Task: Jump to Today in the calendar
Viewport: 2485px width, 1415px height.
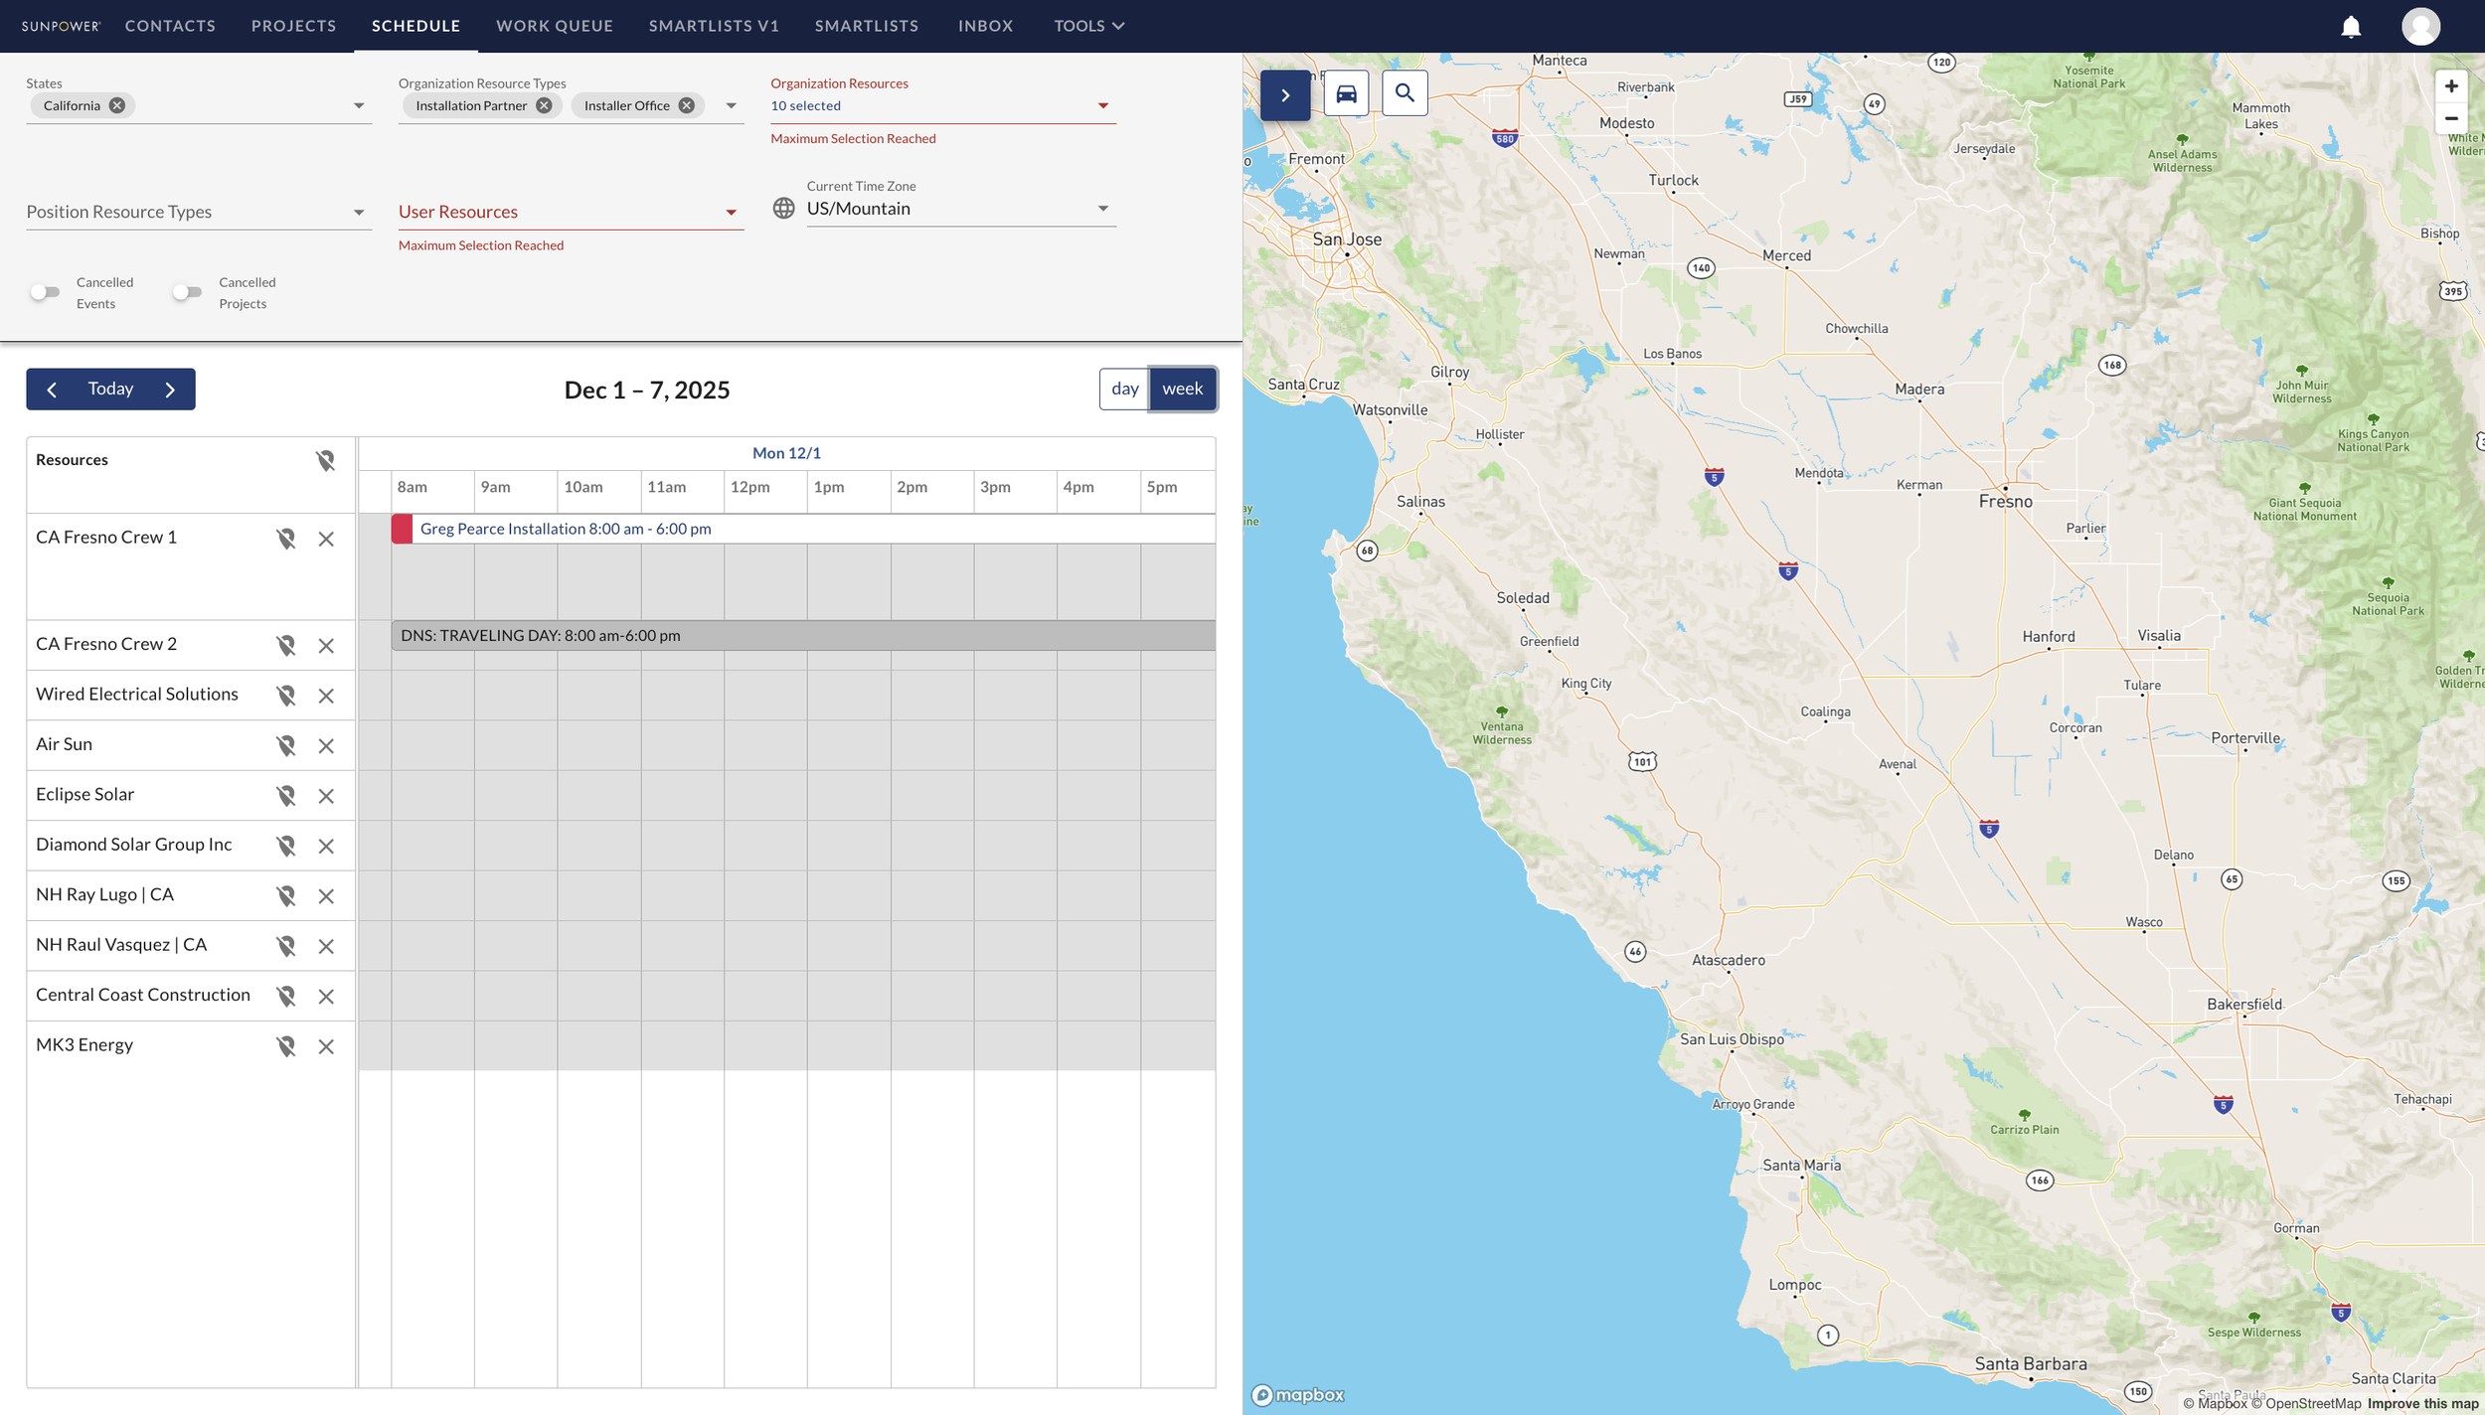Action: click(x=109, y=389)
